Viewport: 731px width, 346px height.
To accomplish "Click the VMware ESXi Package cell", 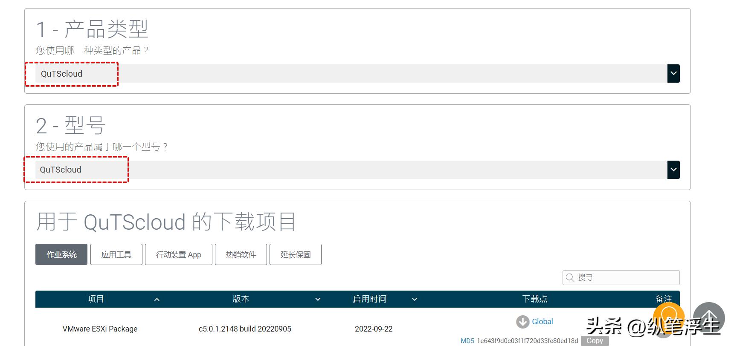I will [100, 329].
